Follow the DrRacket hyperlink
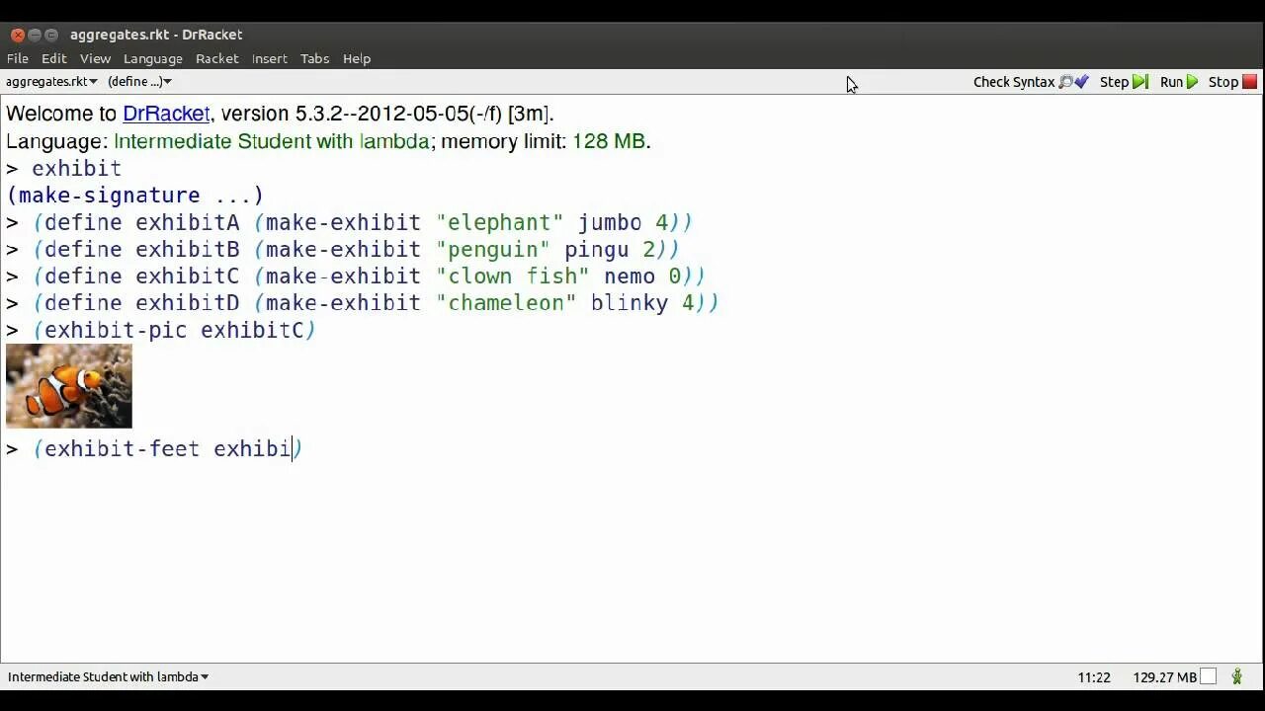 (166, 114)
